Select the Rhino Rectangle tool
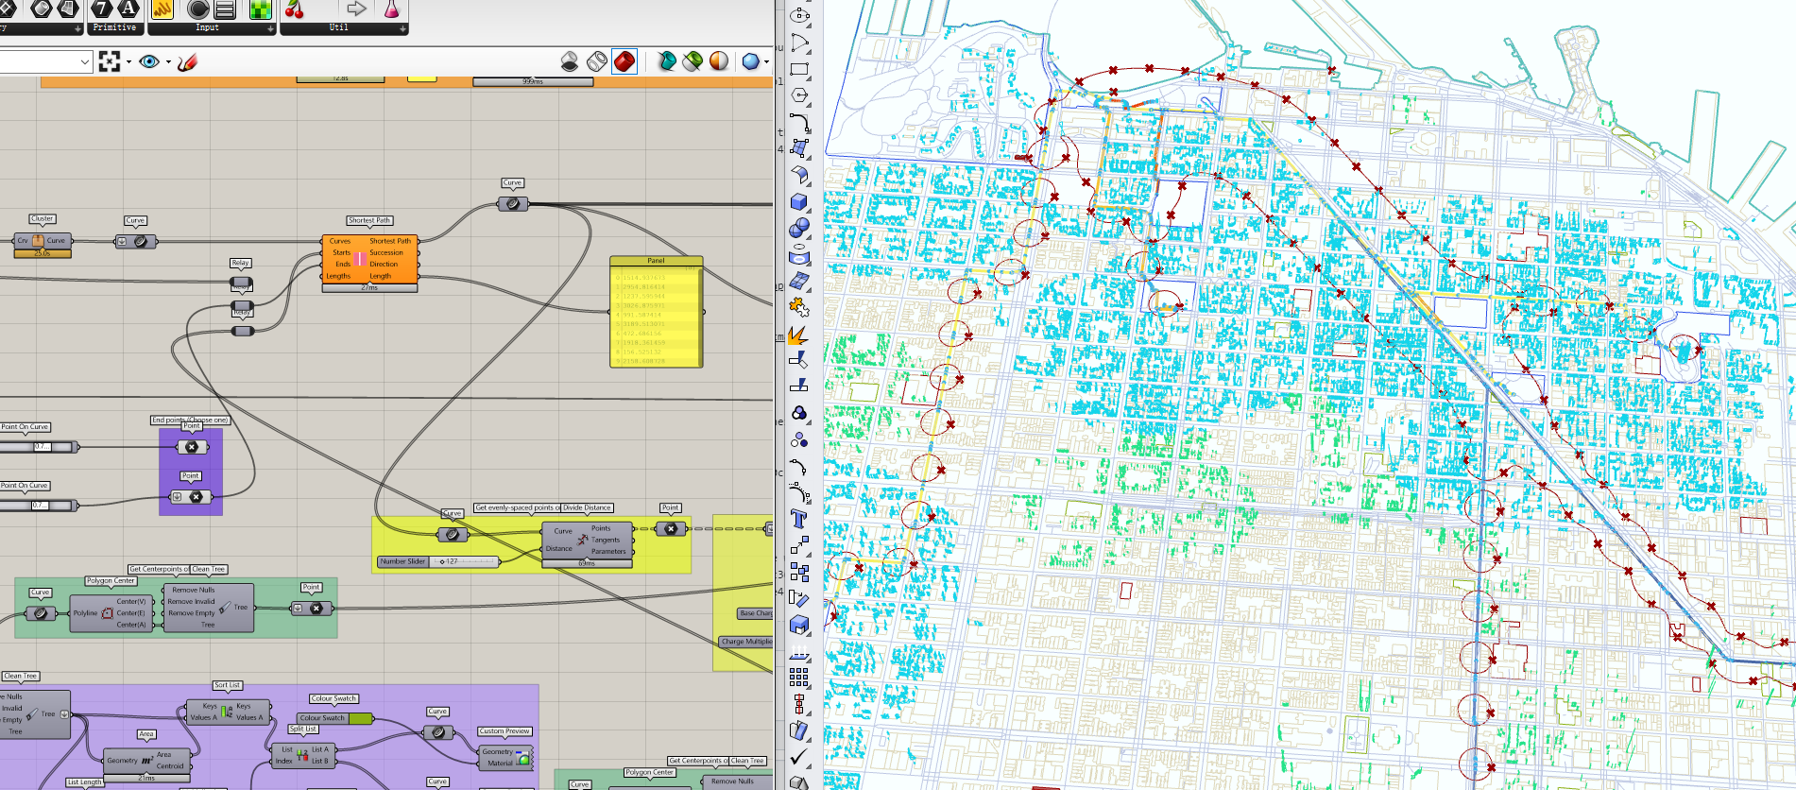The height and width of the screenshot is (790, 1796). pos(798,69)
